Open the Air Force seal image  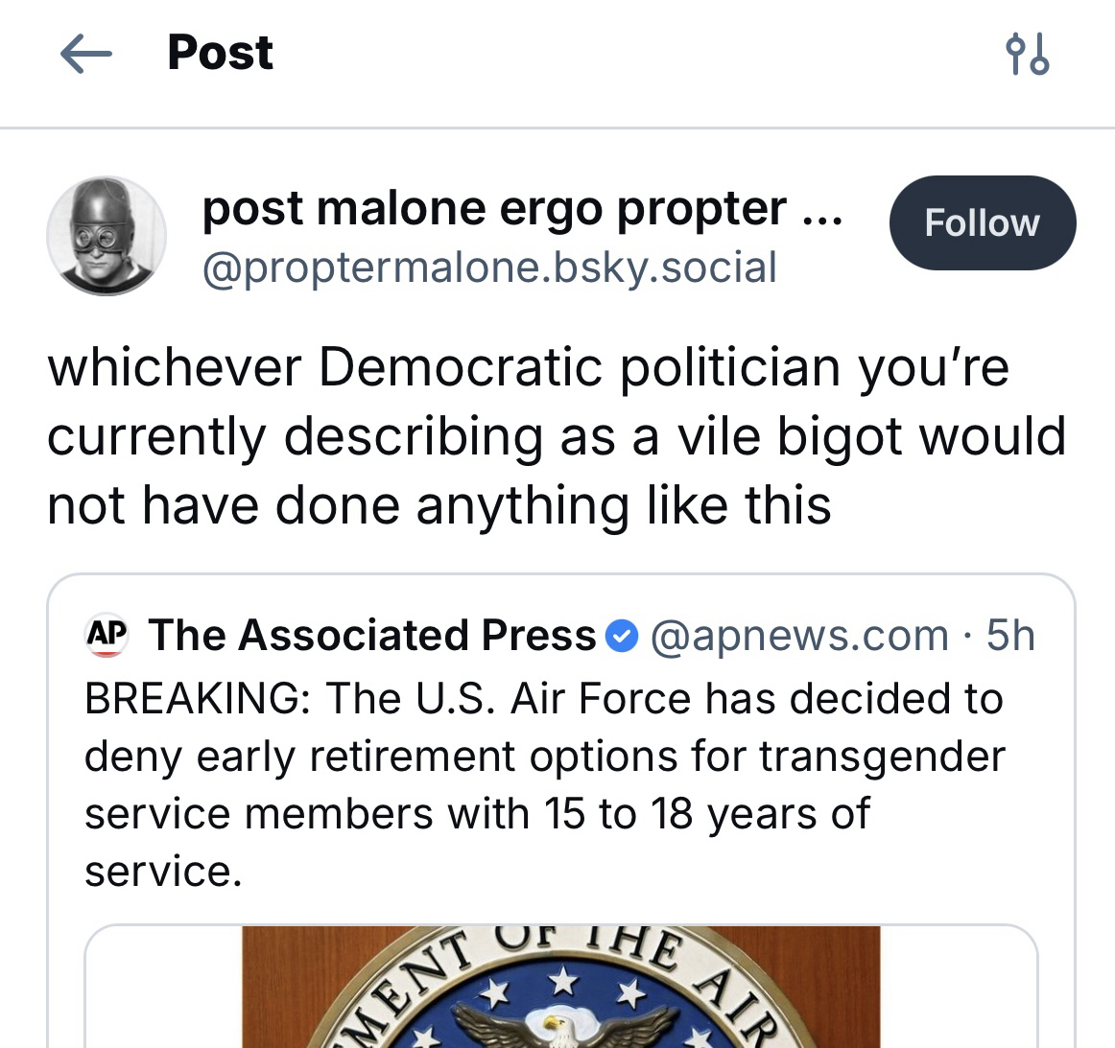[x=561, y=988]
